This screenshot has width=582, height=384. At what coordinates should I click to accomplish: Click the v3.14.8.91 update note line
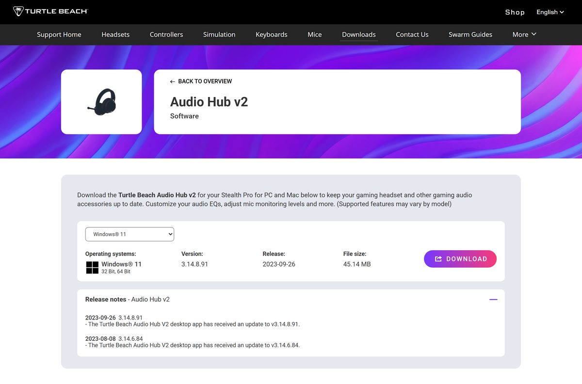[x=193, y=324]
